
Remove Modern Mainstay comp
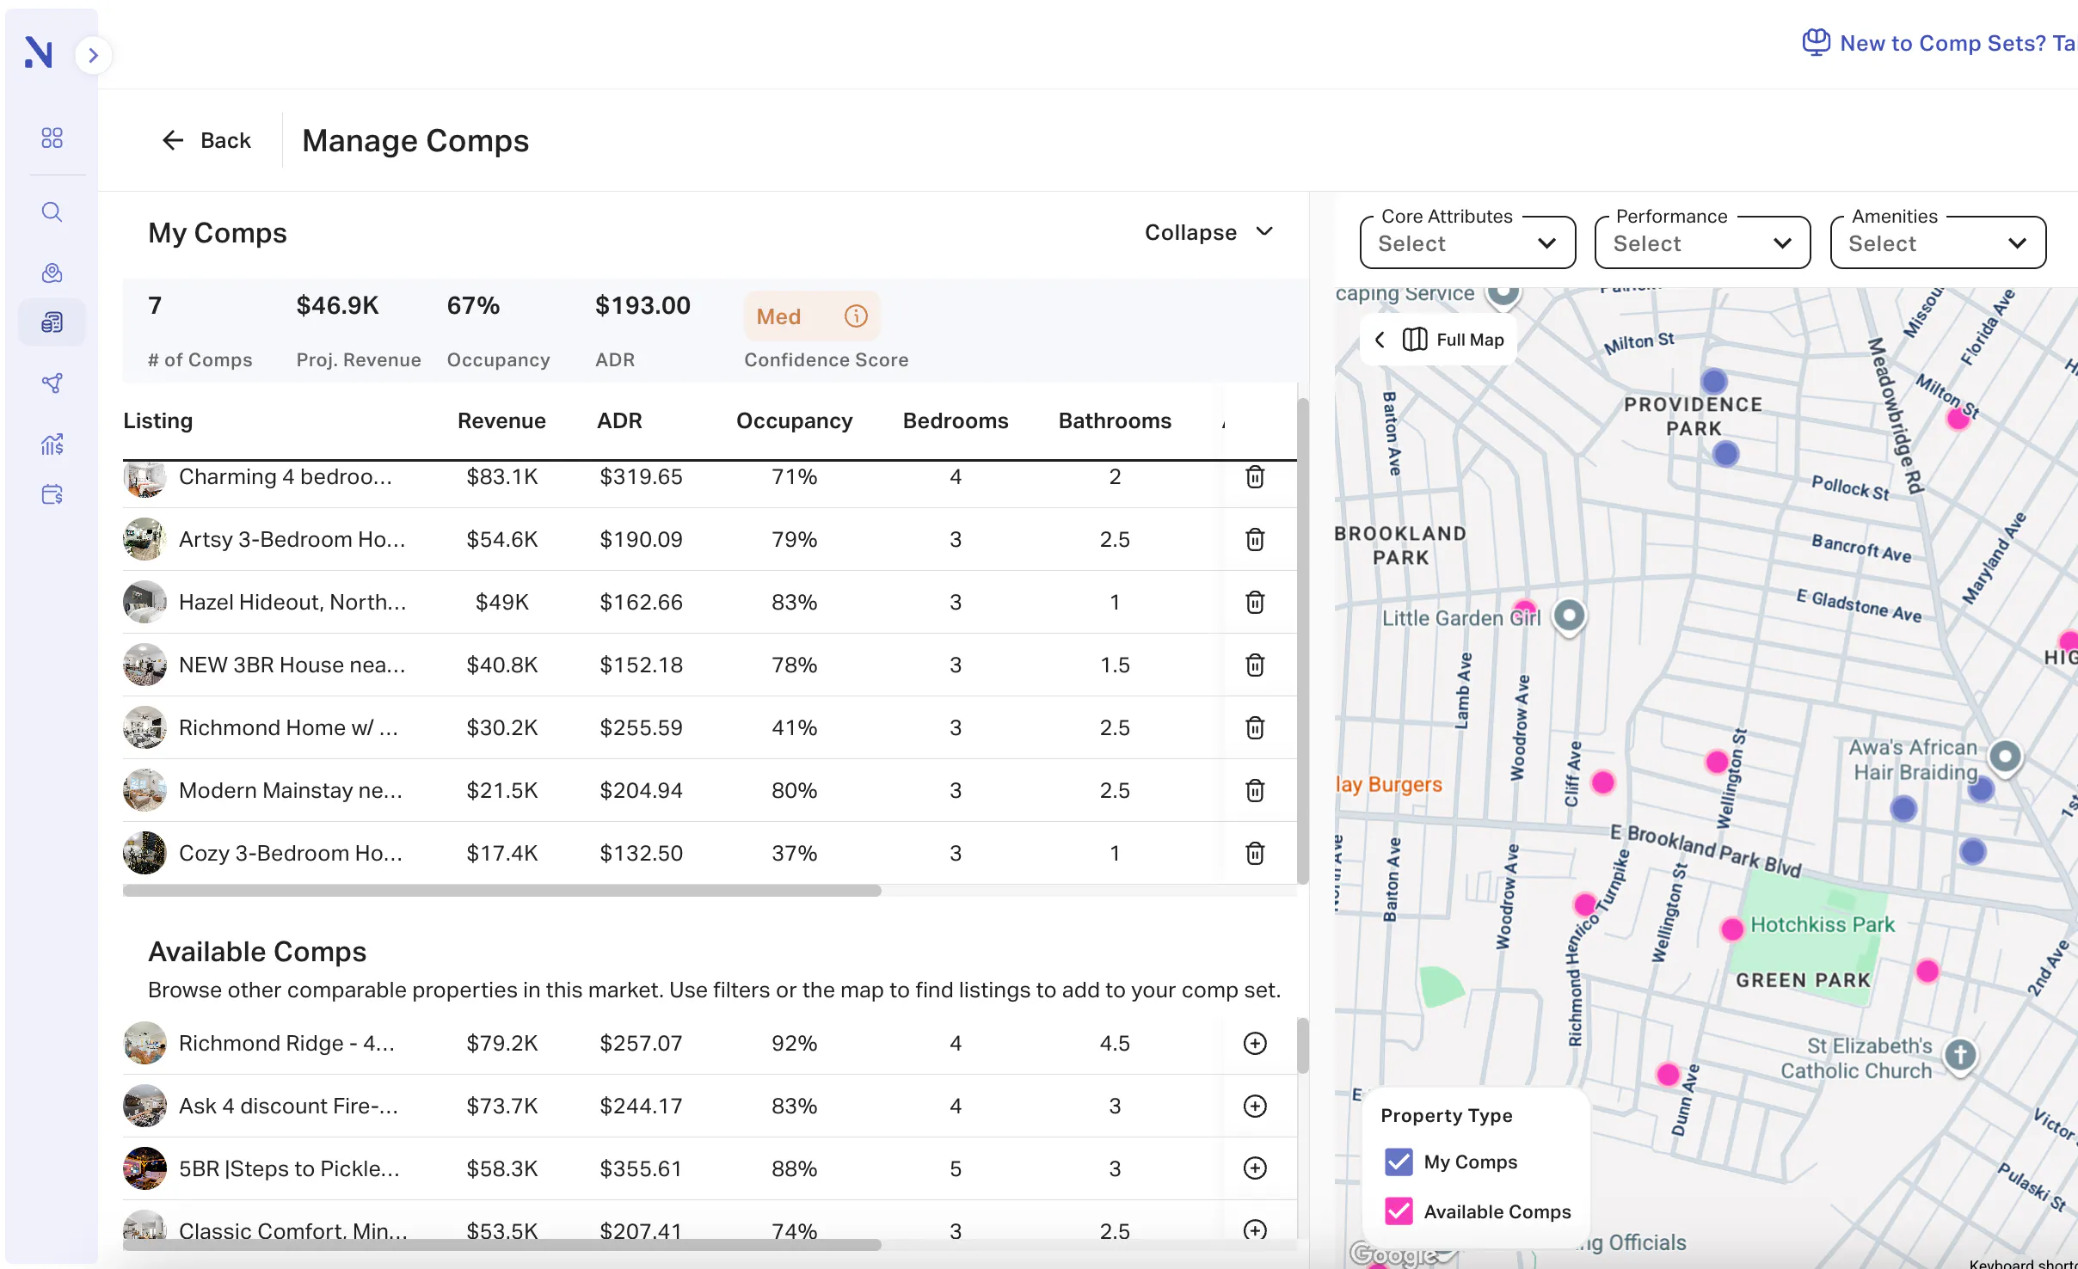[x=1255, y=790]
